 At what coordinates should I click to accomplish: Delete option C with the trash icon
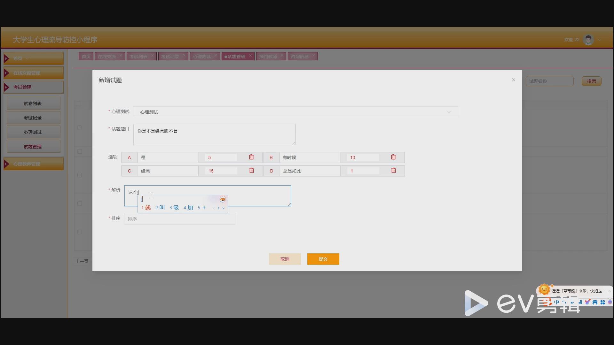click(x=252, y=171)
